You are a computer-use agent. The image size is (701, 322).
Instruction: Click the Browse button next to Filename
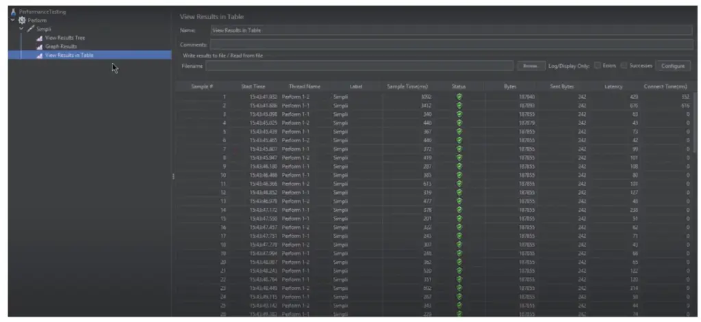[531, 66]
